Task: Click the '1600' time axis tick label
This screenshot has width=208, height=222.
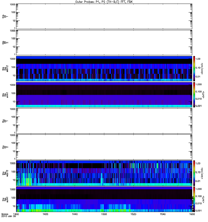Action: click(x=192, y=214)
